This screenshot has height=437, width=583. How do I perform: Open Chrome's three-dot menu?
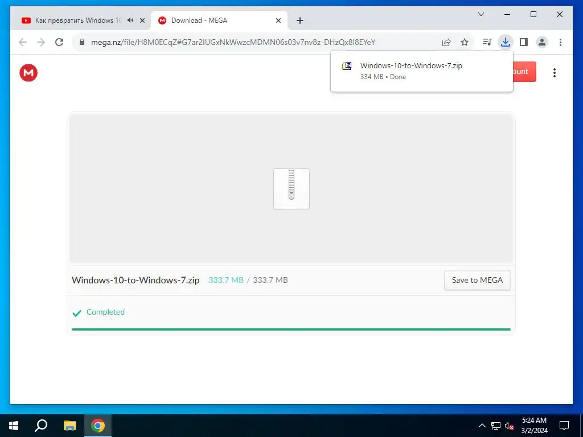coord(560,42)
